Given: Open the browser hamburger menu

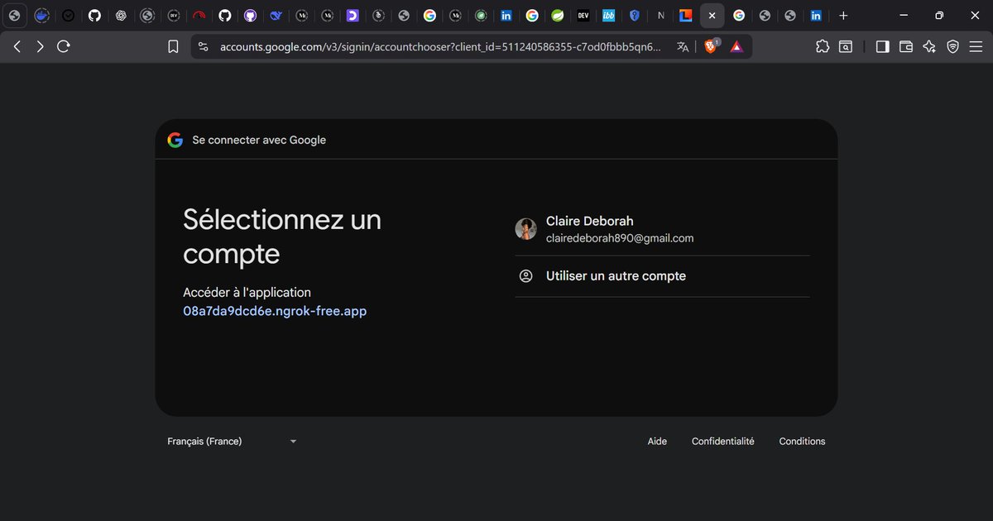Looking at the screenshot, I should click(x=976, y=47).
